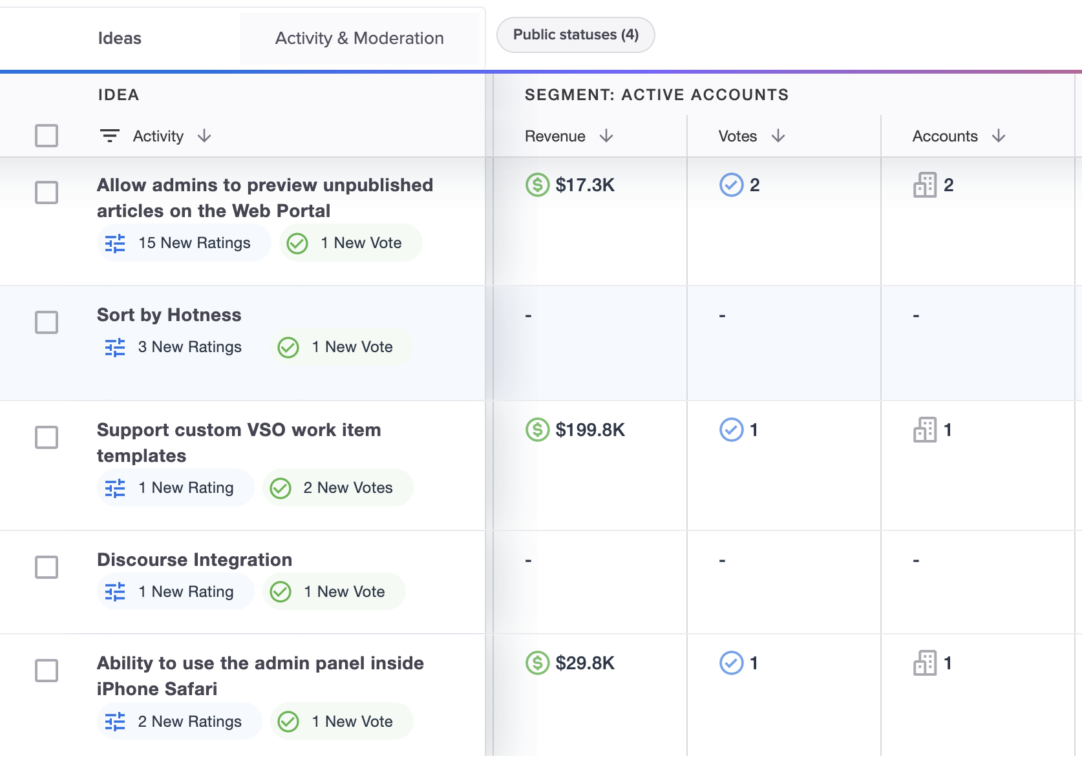
Task: Click green check icon for Sort by Hotness vote
Action: (288, 348)
